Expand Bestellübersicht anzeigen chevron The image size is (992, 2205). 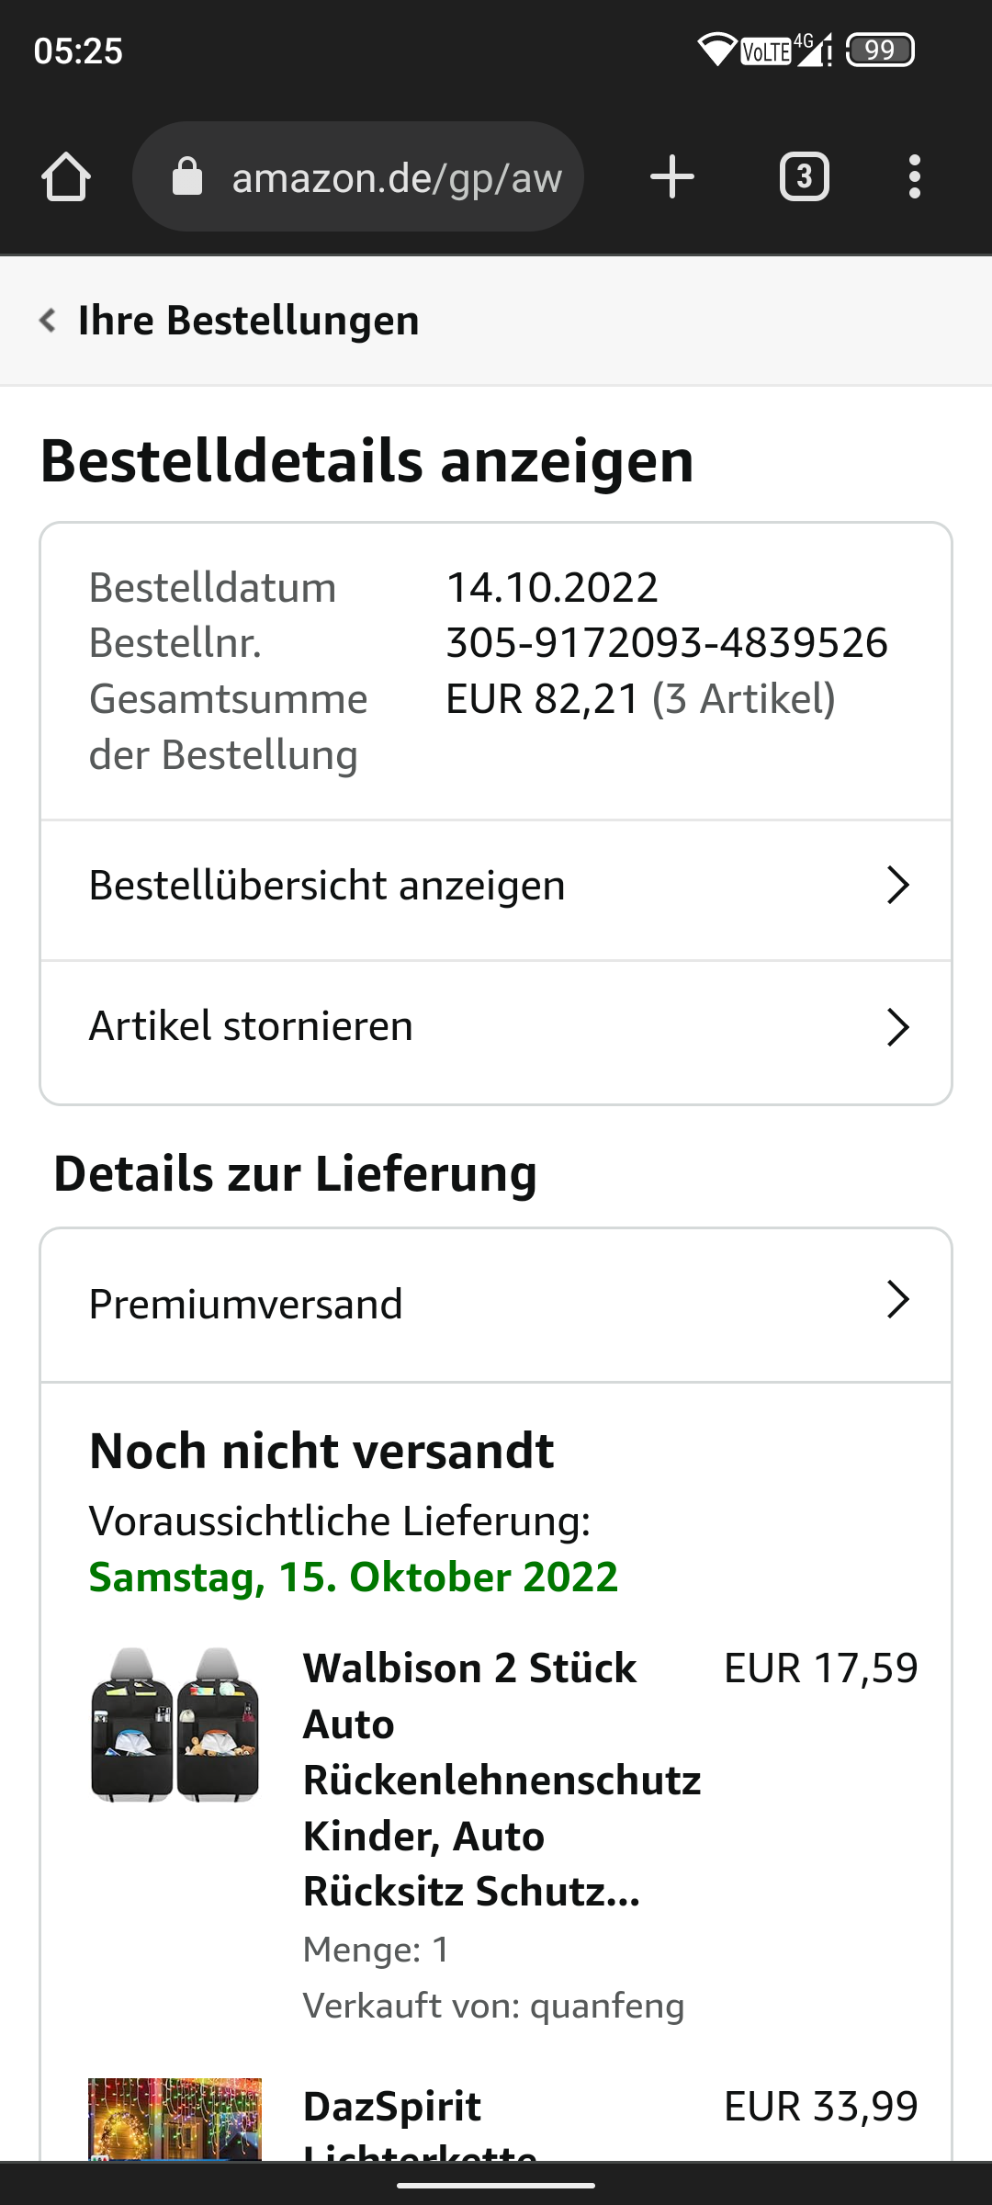pyautogui.click(x=897, y=886)
